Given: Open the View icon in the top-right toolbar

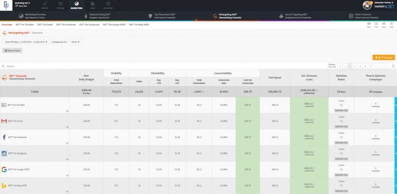Looking at the screenshot, I should click(369, 25).
